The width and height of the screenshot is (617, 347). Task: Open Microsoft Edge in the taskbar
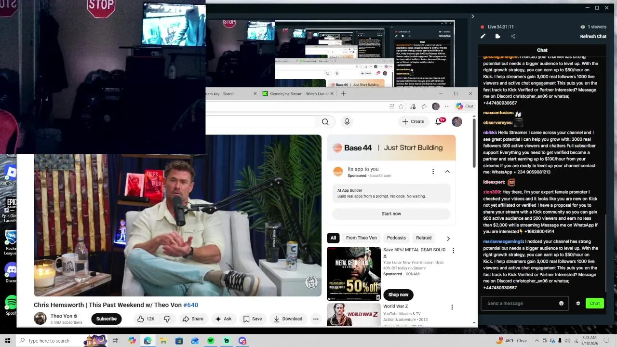148,341
